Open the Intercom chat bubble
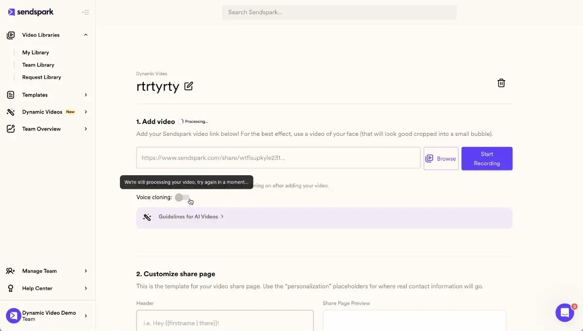 [565, 313]
